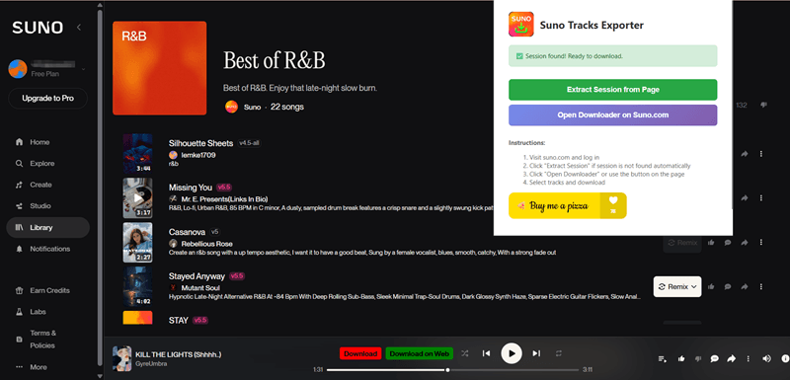Toggle shuffle in the player bar
The height and width of the screenshot is (380, 790).
464,353
